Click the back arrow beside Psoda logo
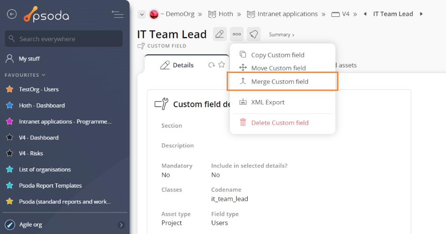This screenshot has height=234, width=446. point(12,14)
